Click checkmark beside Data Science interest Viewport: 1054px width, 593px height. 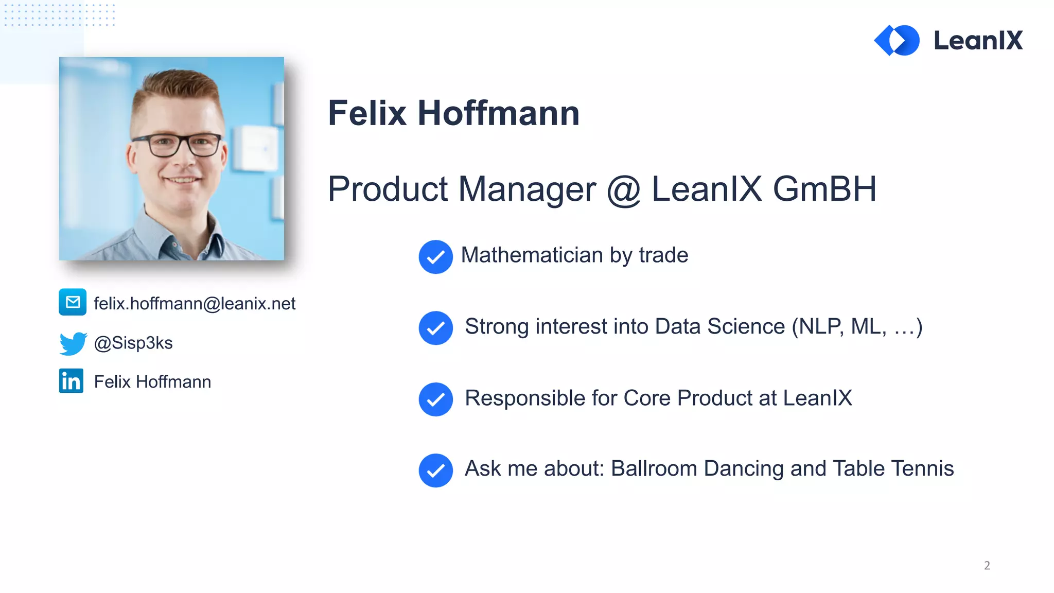click(x=435, y=328)
